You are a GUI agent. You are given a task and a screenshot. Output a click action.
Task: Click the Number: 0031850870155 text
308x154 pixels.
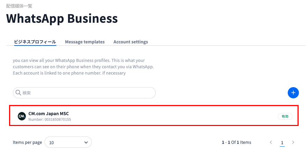point(50,120)
